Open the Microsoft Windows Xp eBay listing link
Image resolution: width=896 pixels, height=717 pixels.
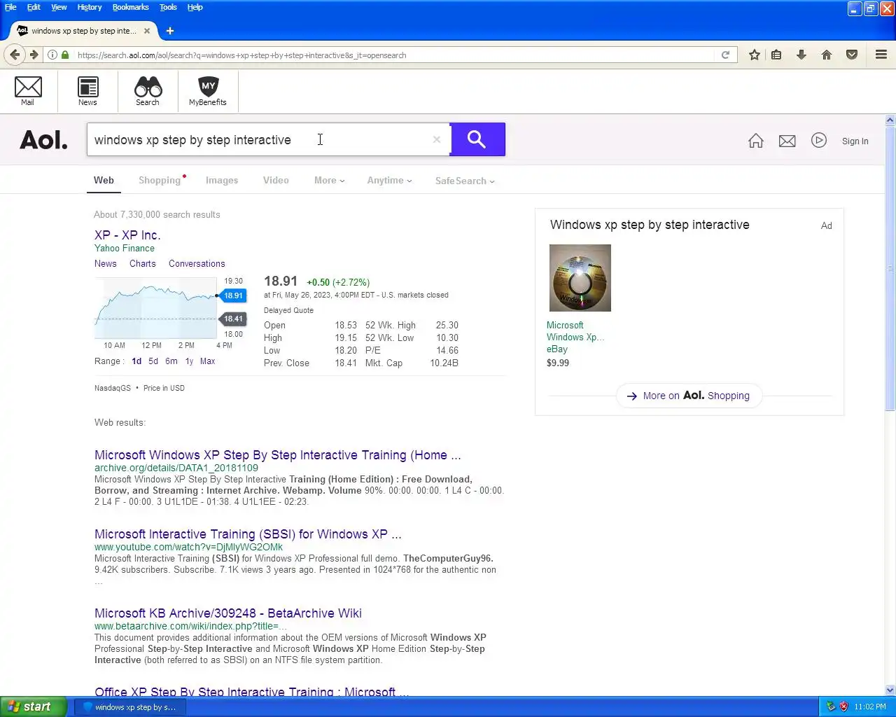coord(575,331)
